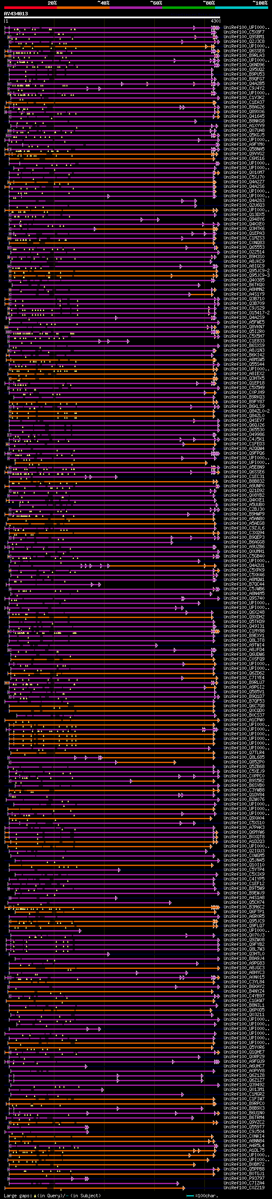Click the UniRef100_B8B832 label

(x=244, y=481)
